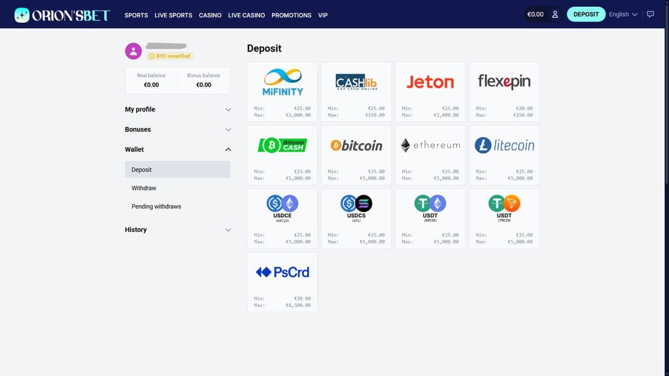
Task: Click the DEPOSIT button in header
Action: (x=586, y=14)
